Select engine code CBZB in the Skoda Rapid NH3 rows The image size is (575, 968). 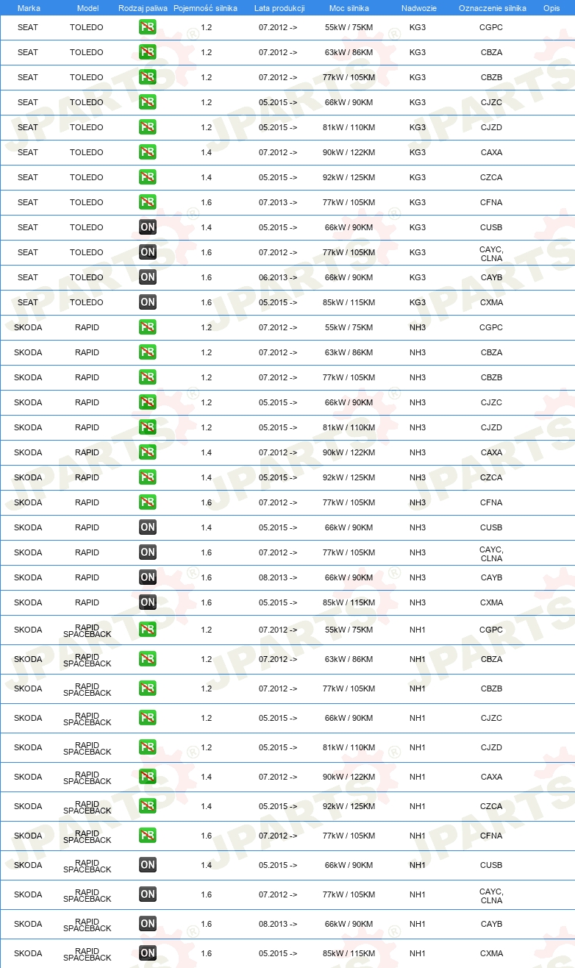click(x=491, y=377)
